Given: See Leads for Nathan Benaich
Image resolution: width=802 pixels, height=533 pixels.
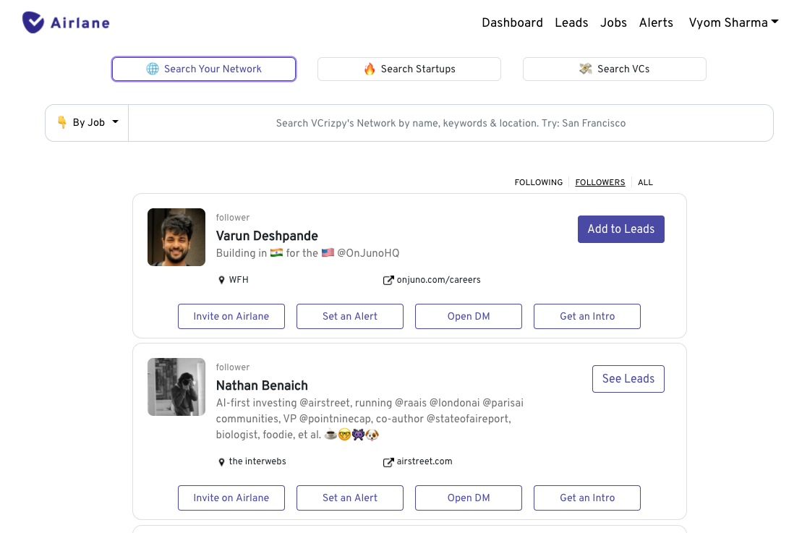Looking at the screenshot, I should [628, 379].
